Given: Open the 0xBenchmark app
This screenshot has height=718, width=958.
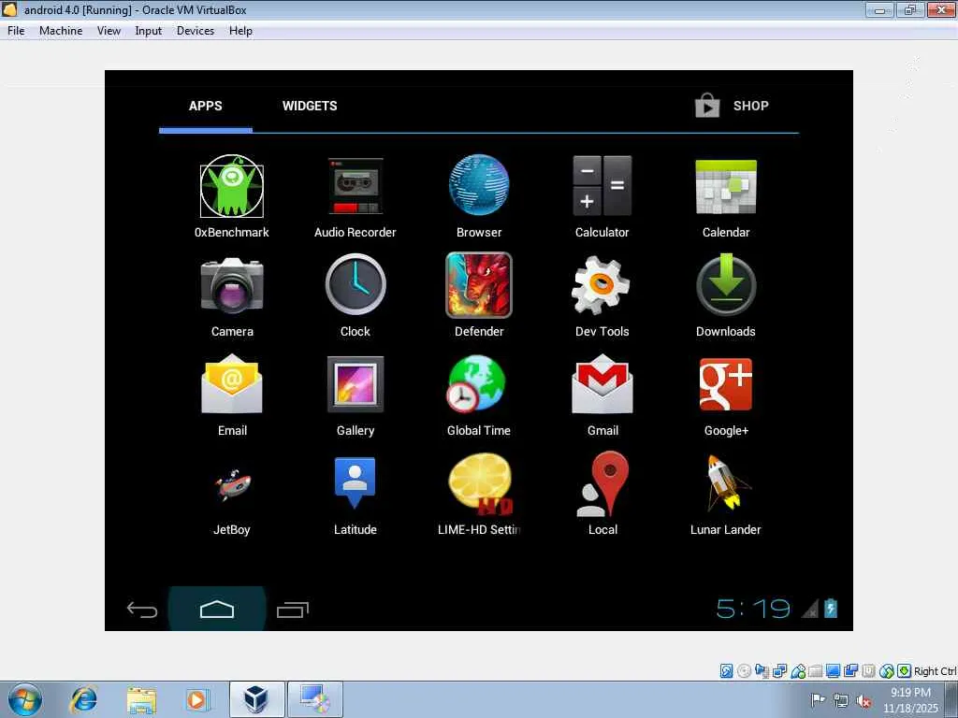Looking at the screenshot, I should point(232,186).
